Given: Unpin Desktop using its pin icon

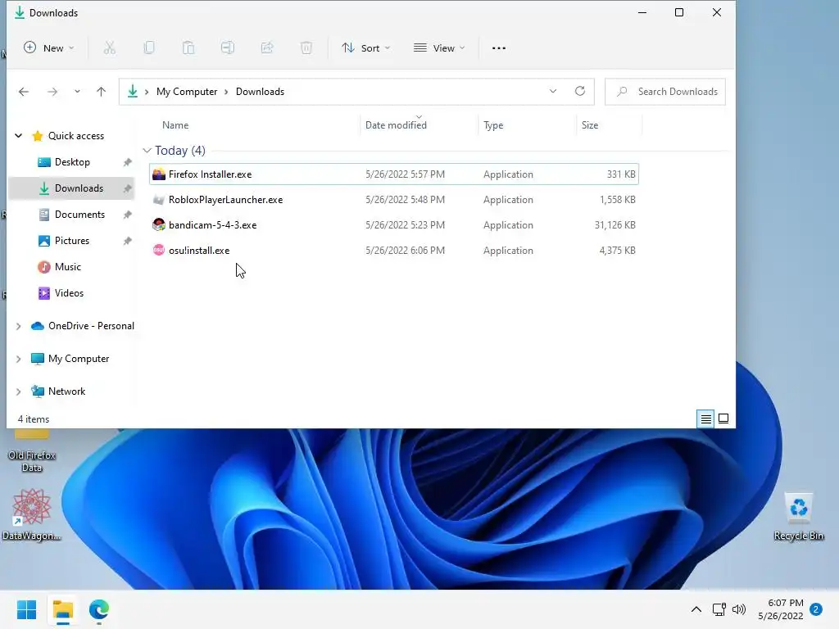Looking at the screenshot, I should pyautogui.click(x=127, y=162).
